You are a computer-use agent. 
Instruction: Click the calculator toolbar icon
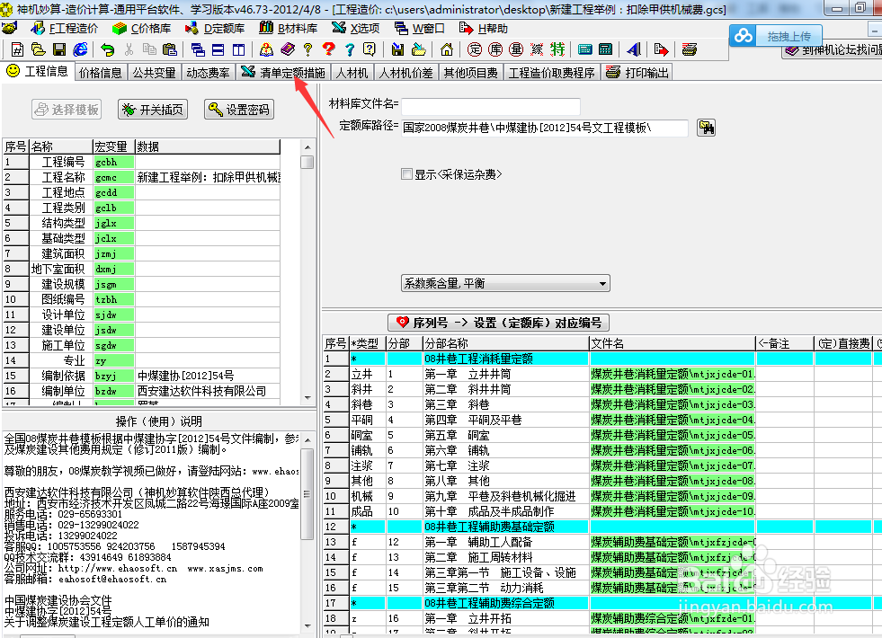(606, 50)
